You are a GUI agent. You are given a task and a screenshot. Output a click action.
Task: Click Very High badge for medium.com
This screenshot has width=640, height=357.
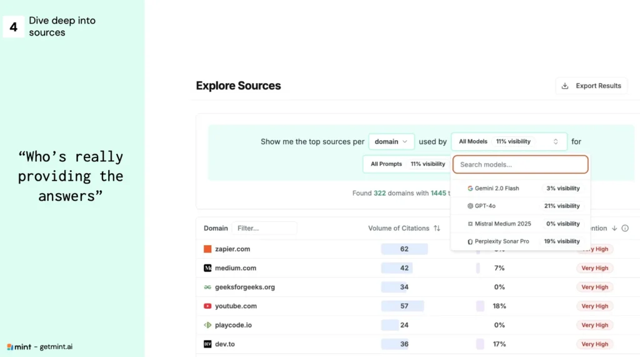pyautogui.click(x=594, y=268)
